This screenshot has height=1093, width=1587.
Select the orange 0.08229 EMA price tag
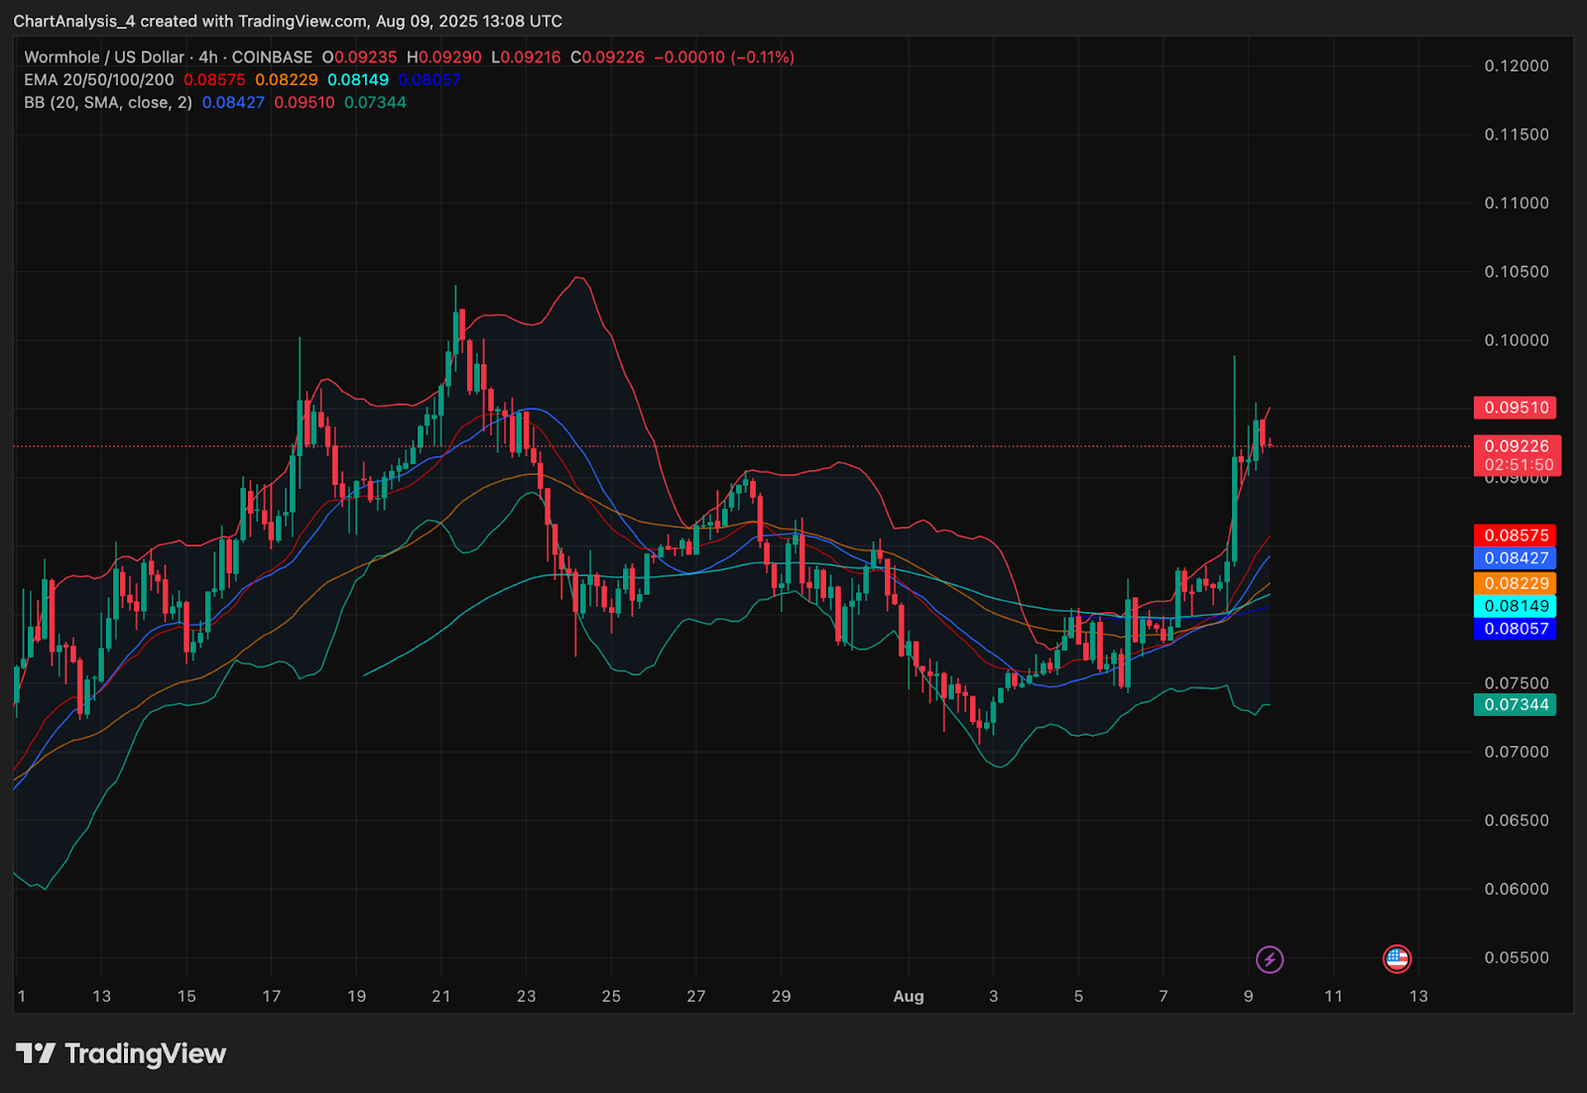(x=1515, y=583)
